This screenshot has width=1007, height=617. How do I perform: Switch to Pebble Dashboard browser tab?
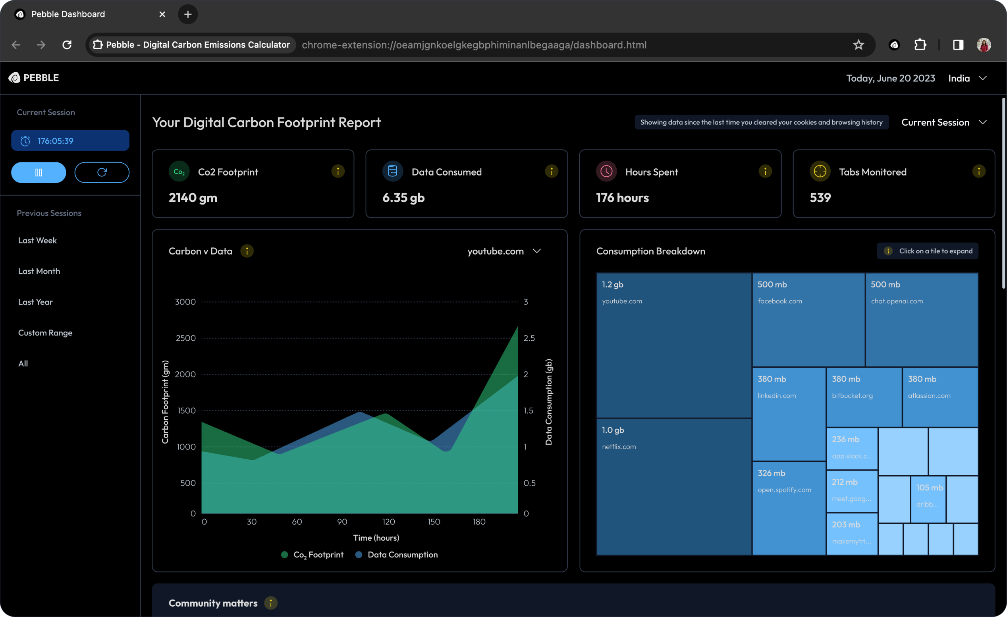point(90,14)
